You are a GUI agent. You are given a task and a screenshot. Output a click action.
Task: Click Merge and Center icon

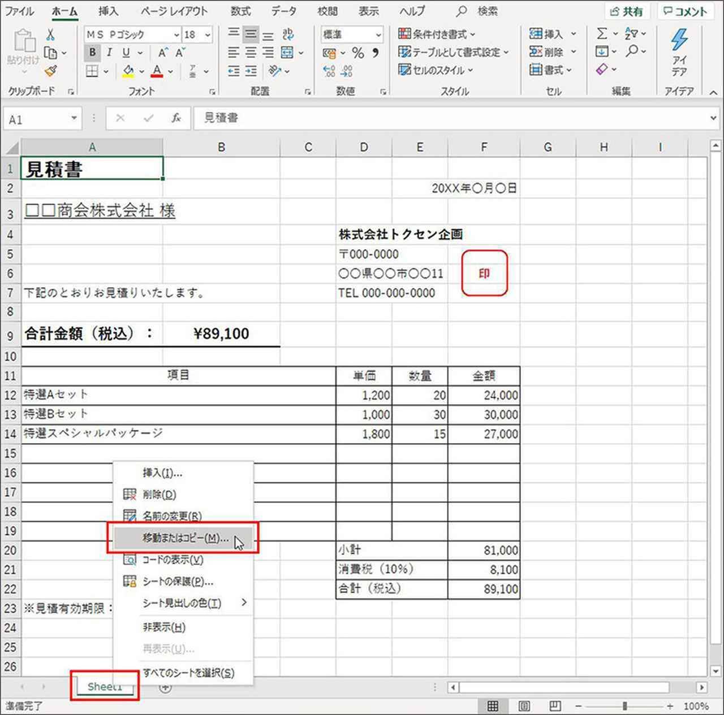[287, 53]
